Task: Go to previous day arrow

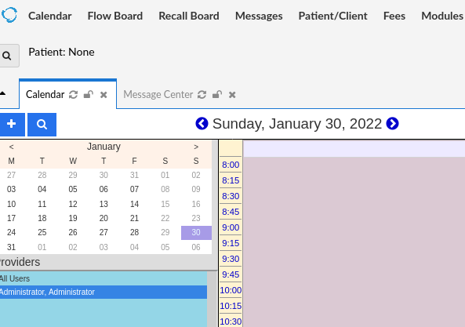Action: coord(202,124)
